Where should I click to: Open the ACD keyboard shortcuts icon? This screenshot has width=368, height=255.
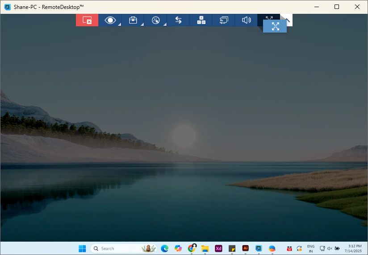[x=201, y=20]
